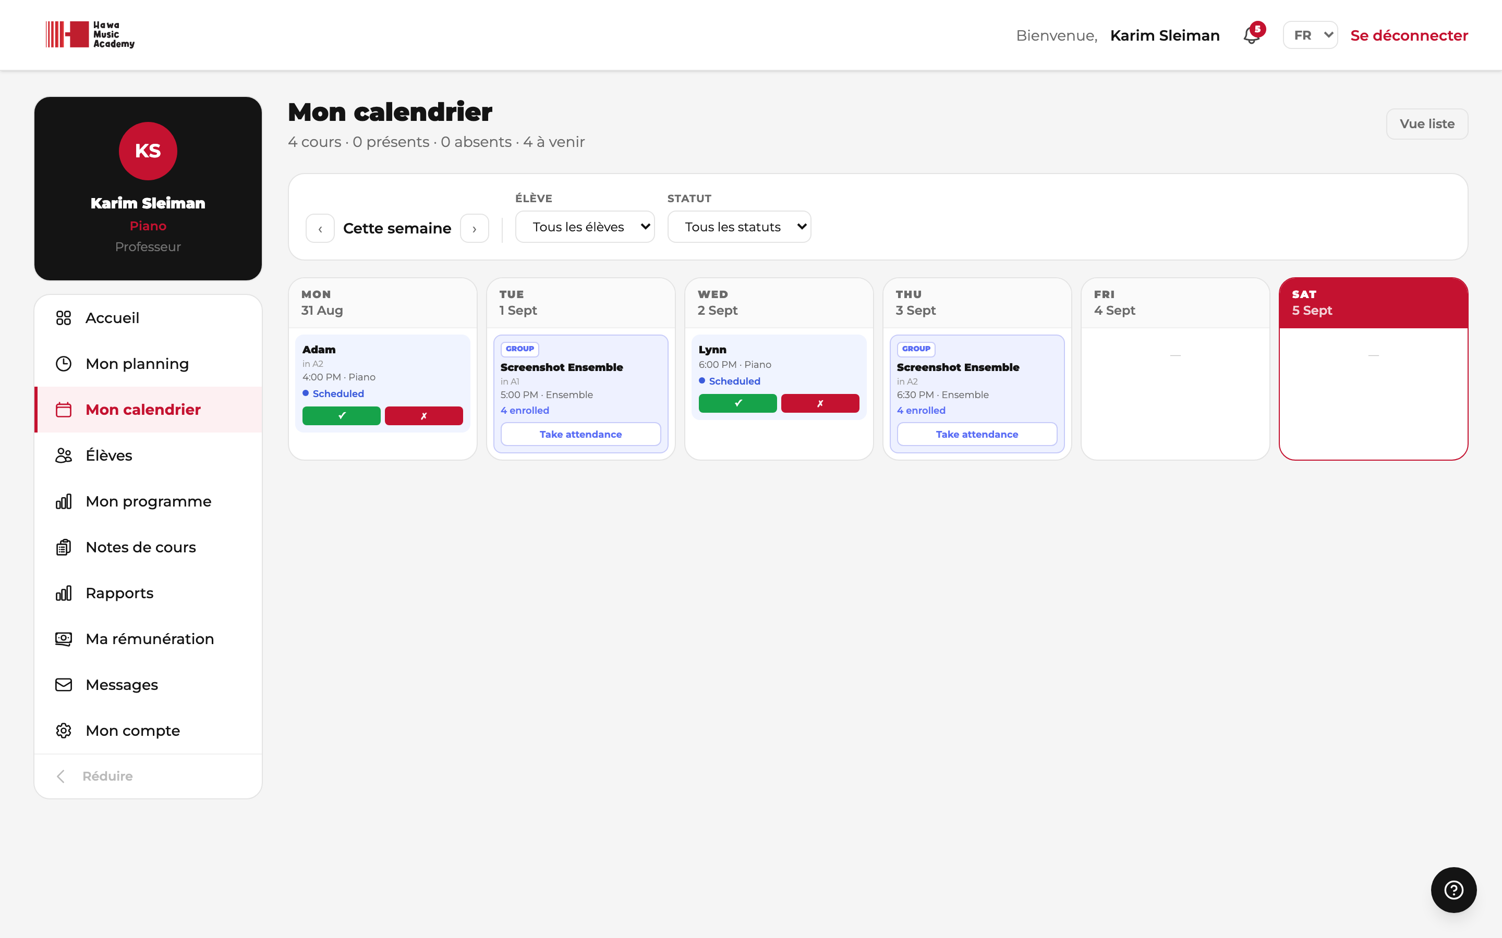Click the Élèves people icon
1502x938 pixels.
point(63,455)
